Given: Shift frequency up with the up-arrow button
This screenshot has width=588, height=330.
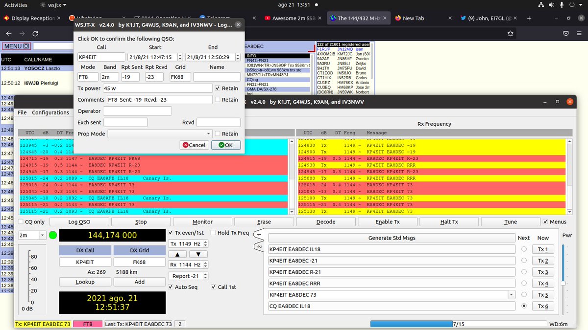Looking at the screenshot, I should [177, 254].
